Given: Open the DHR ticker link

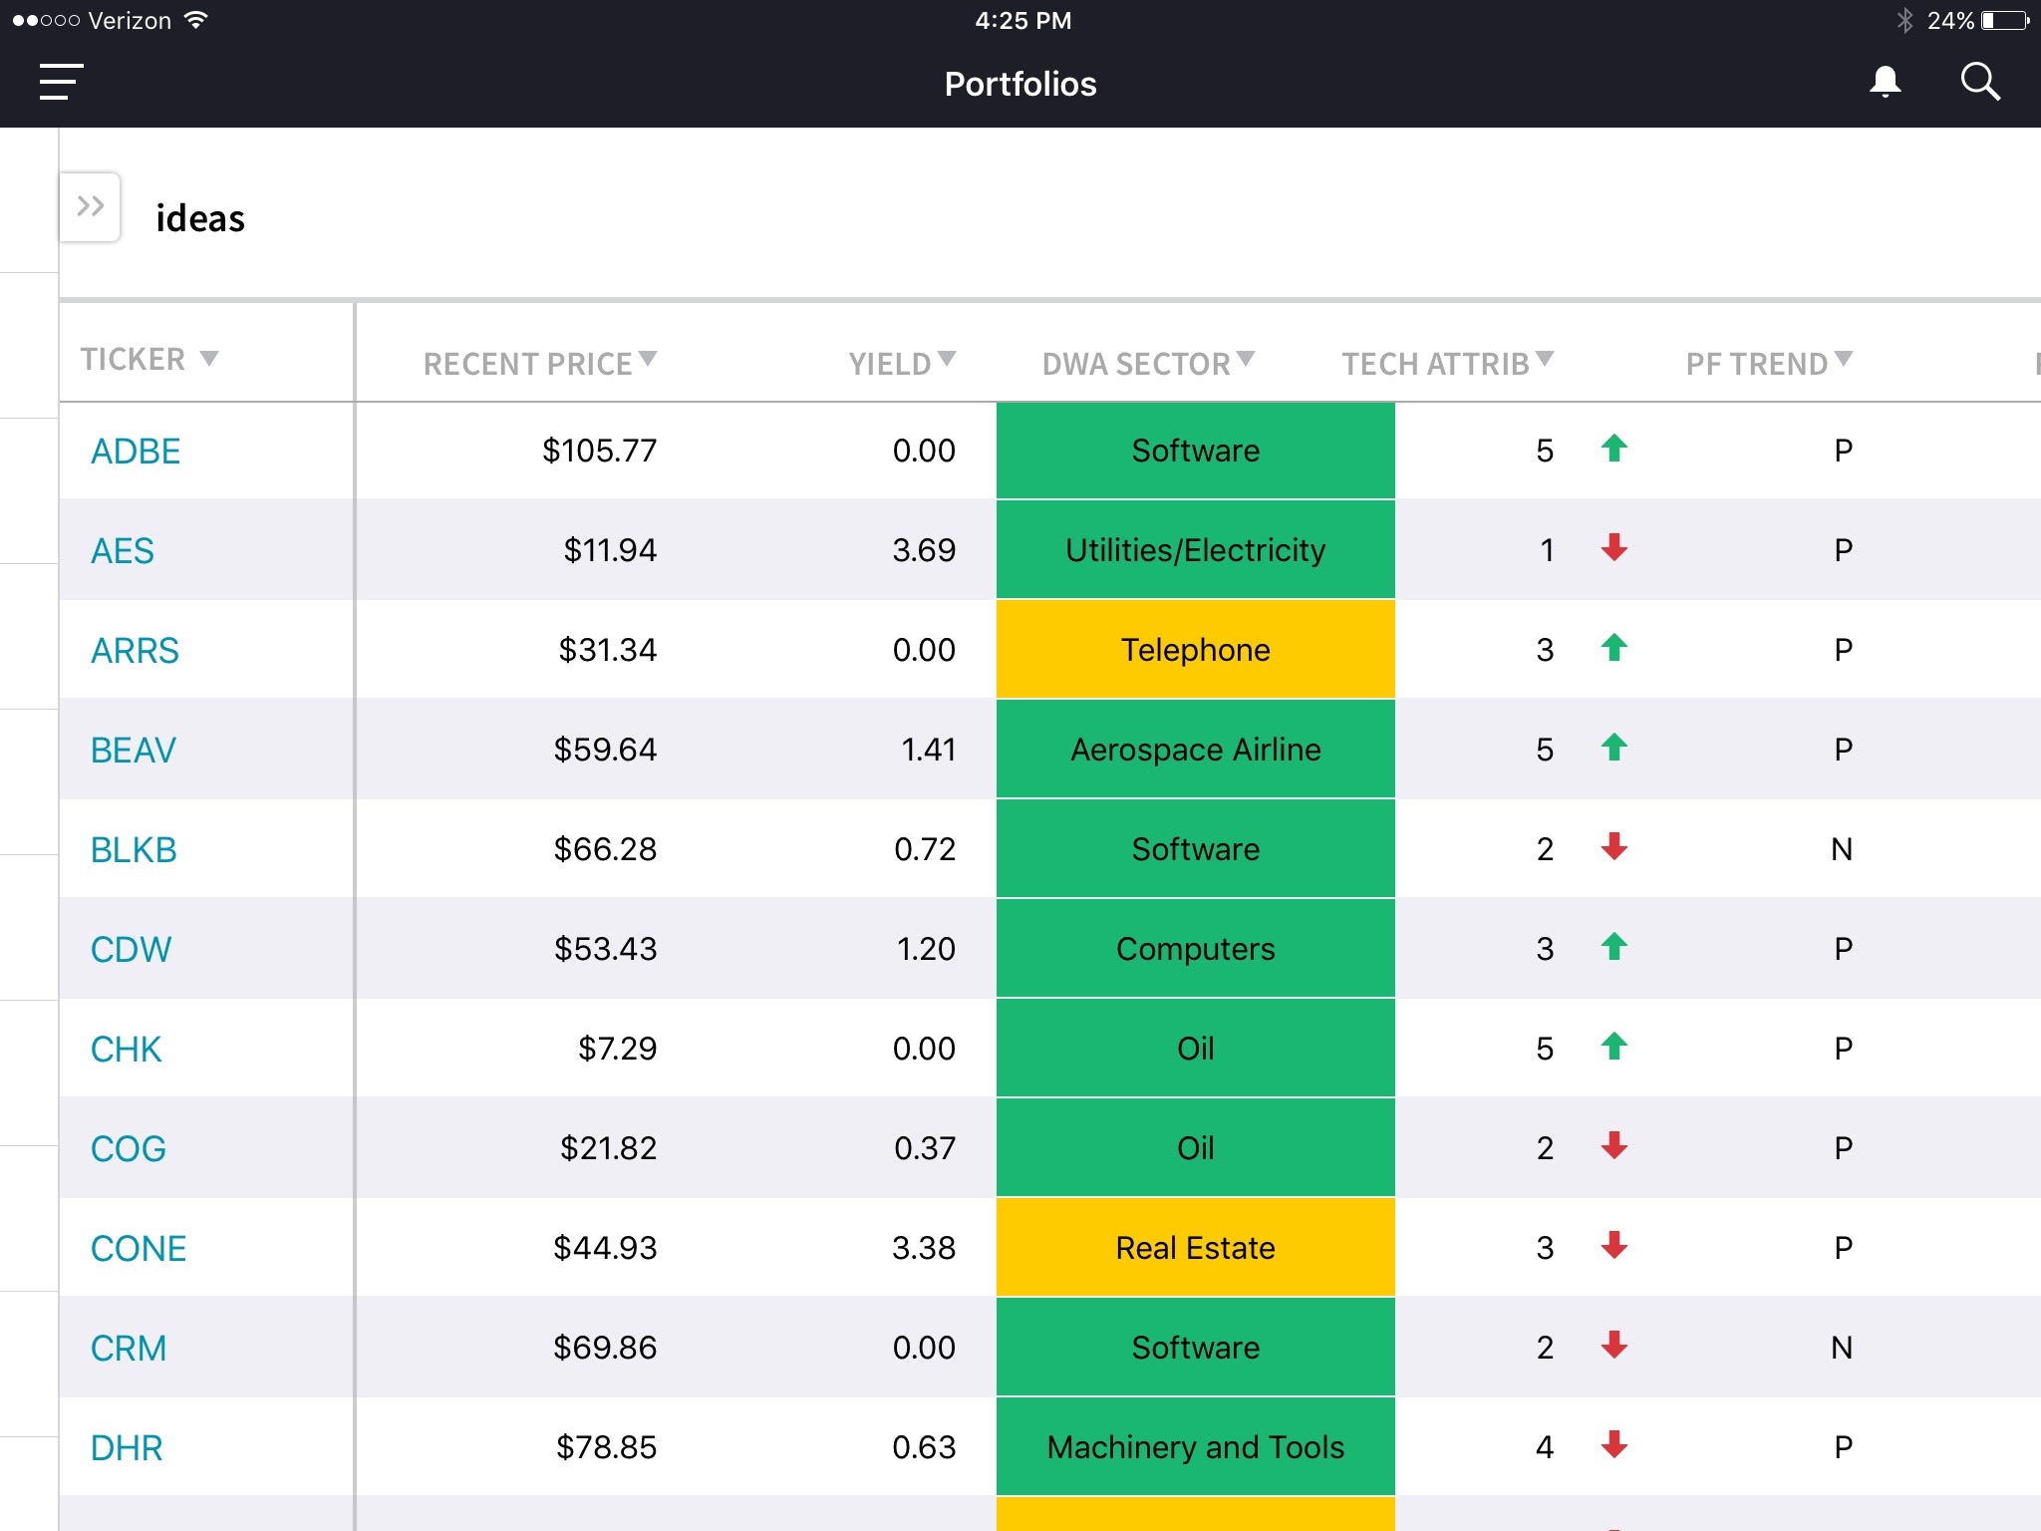Looking at the screenshot, I should tap(127, 1447).
